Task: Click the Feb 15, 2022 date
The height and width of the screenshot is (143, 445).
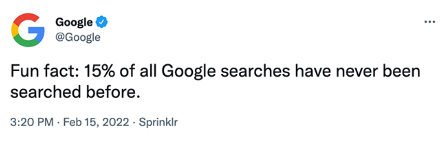Action: [96, 122]
